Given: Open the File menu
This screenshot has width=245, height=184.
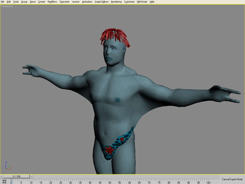Looking at the screenshot, I should [3, 2].
